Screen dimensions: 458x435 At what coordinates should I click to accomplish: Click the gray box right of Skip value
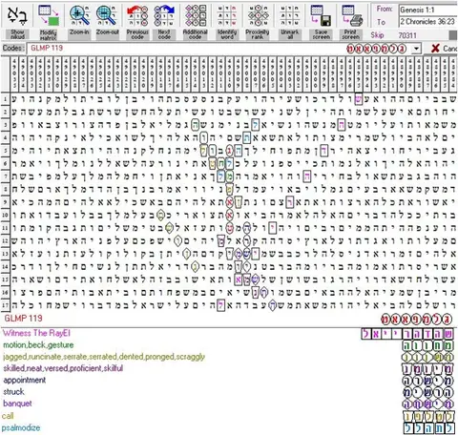point(453,35)
